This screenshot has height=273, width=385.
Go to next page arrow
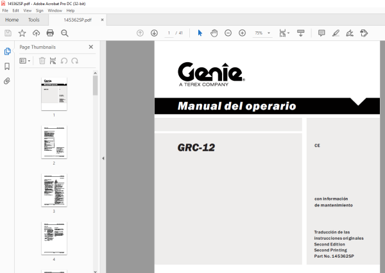tap(154, 33)
